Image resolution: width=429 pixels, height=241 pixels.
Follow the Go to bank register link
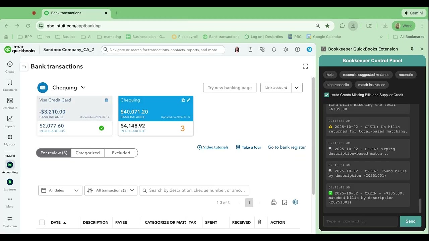(287, 147)
